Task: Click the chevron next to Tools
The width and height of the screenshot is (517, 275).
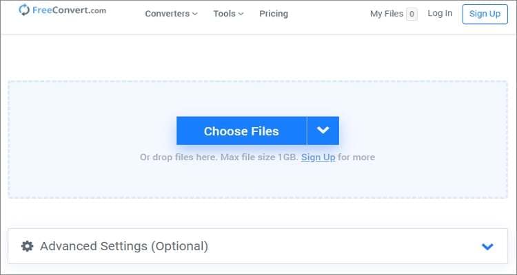Action: 241,14
